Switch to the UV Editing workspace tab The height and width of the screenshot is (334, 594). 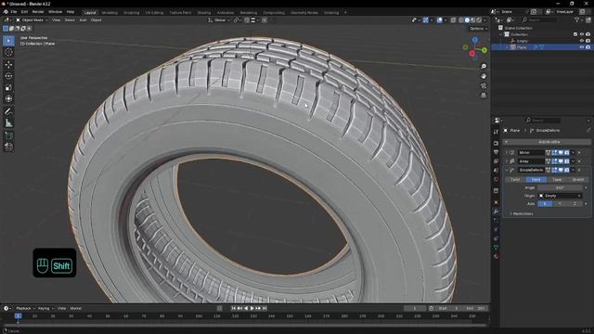point(154,12)
